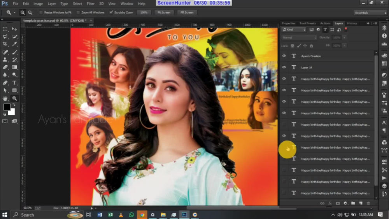The height and width of the screenshot is (219, 389).
Task: Select the Crop tool
Action: pos(5,44)
